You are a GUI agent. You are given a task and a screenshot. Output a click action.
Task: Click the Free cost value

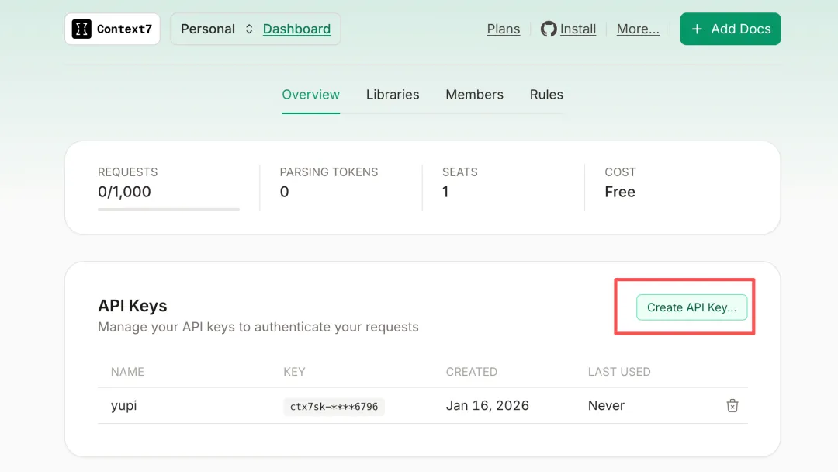[620, 192]
